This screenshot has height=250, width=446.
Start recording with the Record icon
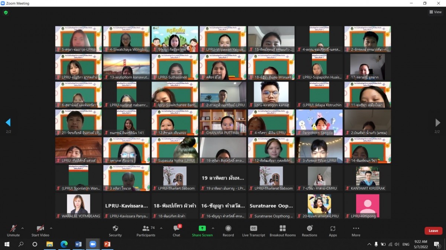pos(228,229)
